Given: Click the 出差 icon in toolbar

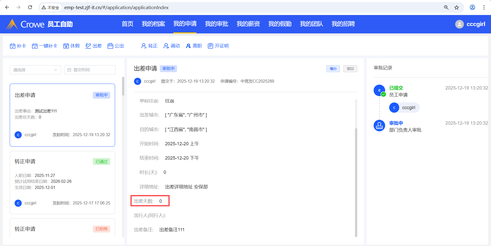Looking at the screenshot, I should tap(88, 46).
